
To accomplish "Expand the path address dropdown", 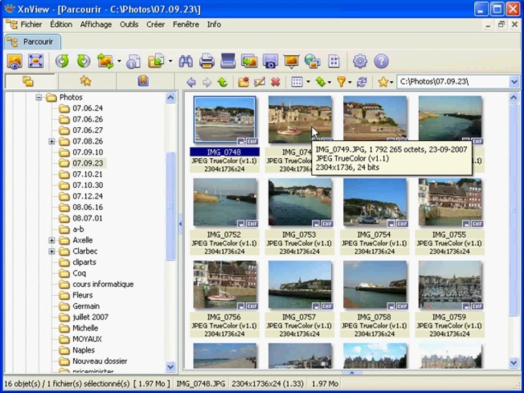I will click(514, 82).
